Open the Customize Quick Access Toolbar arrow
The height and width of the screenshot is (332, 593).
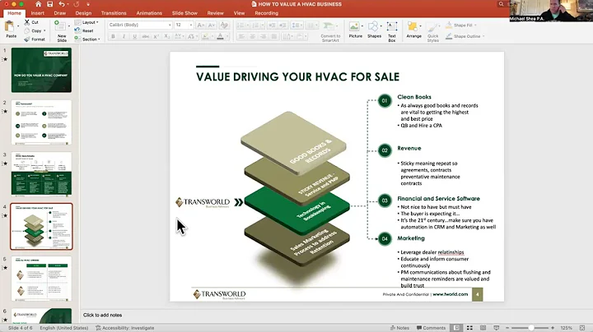88,4
